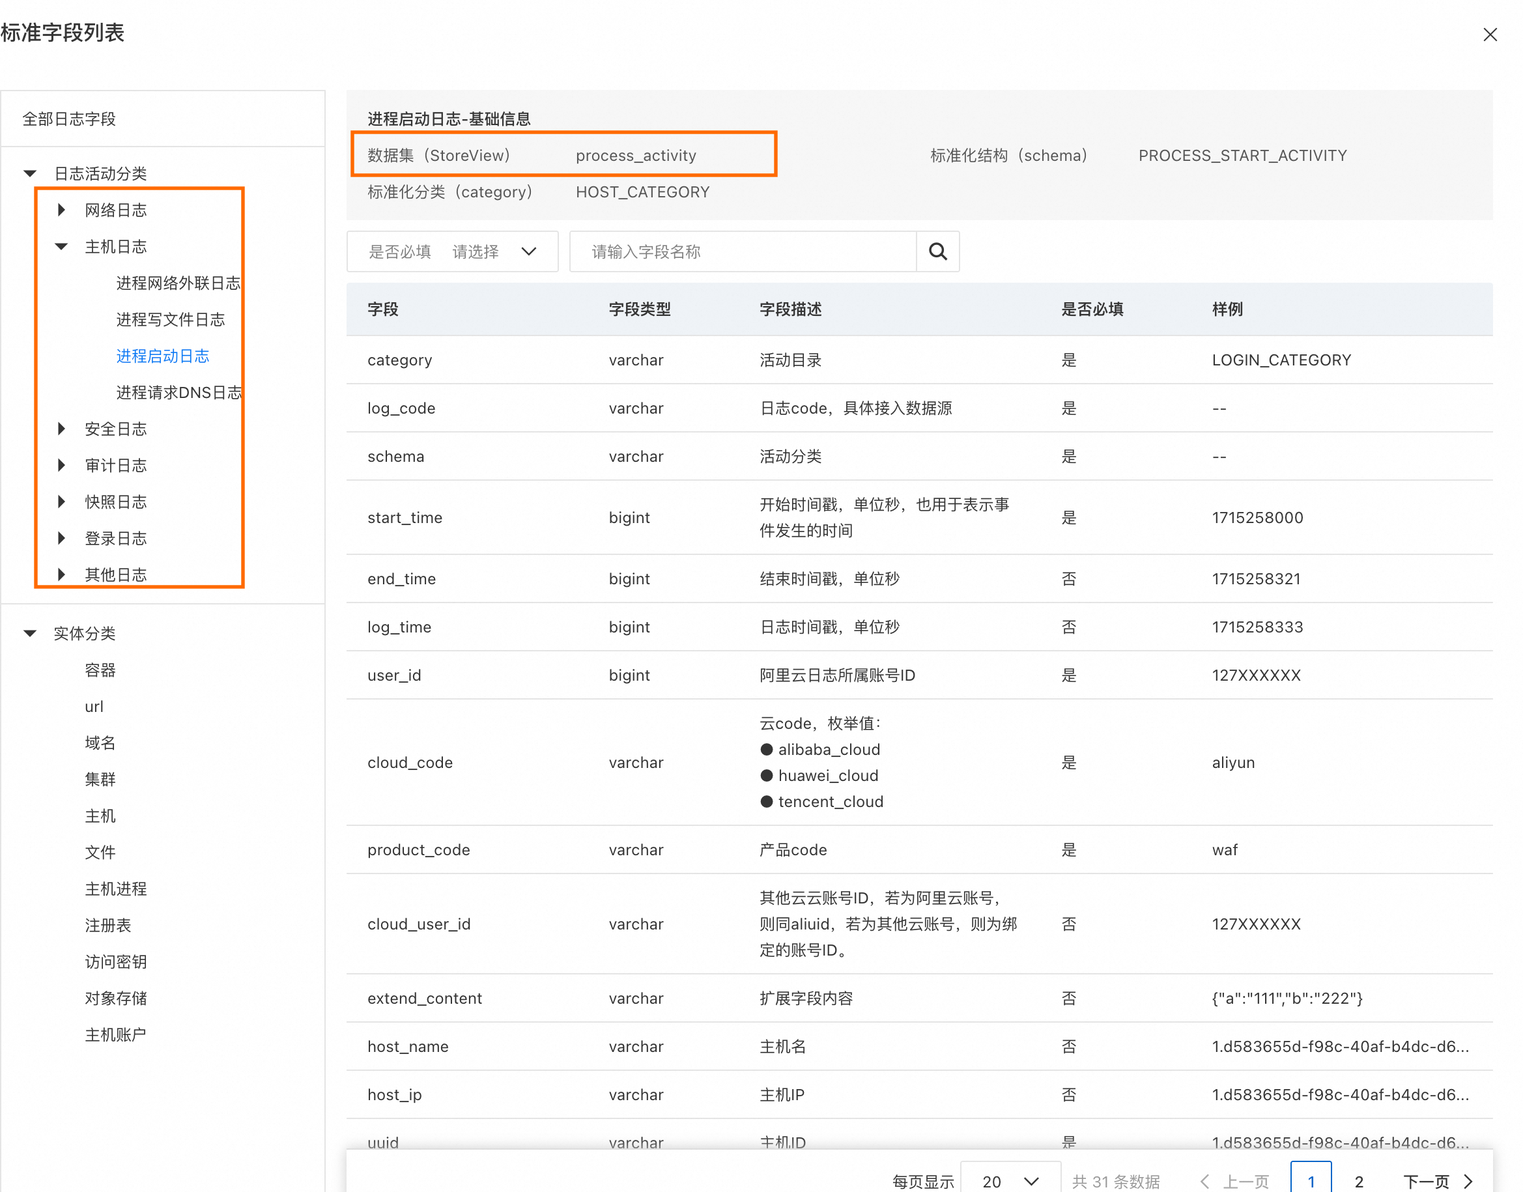Screen dimensions: 1523x1192
Task: Expand the 快照日志 tree node
Action: tap(62, 502)
